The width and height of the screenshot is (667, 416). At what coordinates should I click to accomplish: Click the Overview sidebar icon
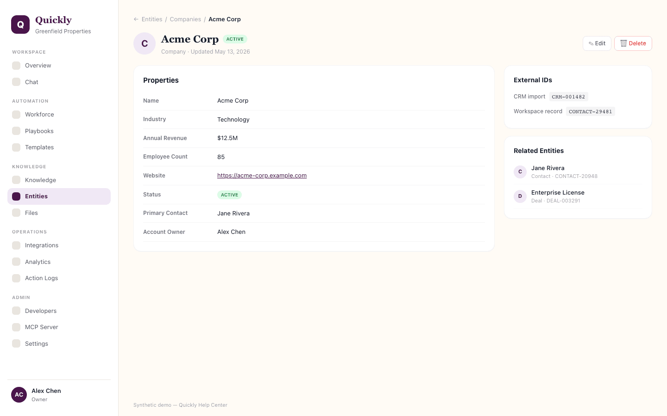click(16, 66)
